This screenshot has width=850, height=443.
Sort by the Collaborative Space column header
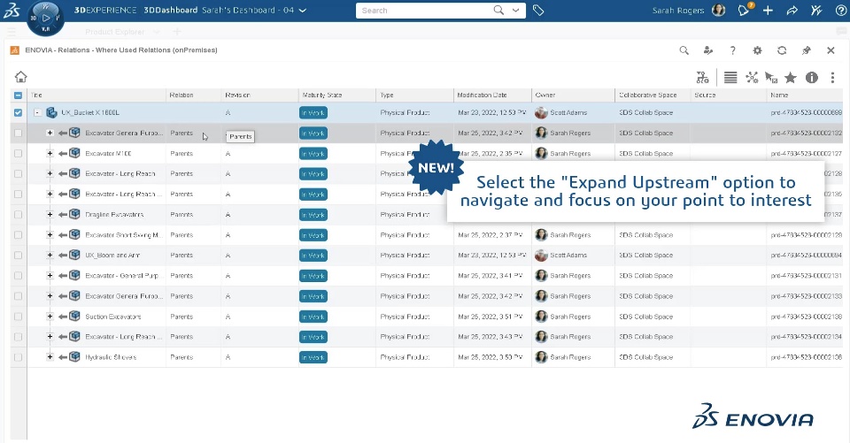pos(648,95)
